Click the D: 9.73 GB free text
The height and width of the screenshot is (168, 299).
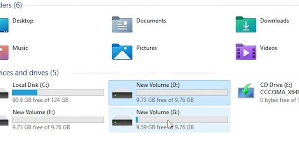point(165,100)
